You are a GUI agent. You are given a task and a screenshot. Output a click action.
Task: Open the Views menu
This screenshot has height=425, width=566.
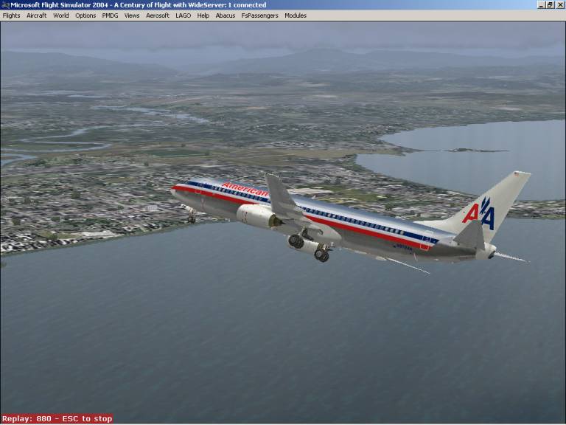coord(132,15)
